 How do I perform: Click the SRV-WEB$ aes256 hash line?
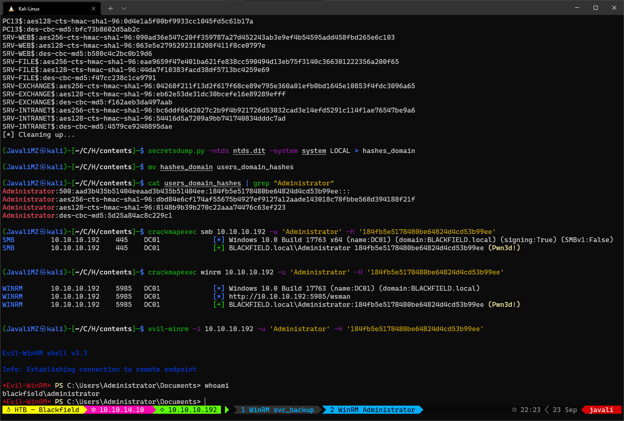click(199, 37)
